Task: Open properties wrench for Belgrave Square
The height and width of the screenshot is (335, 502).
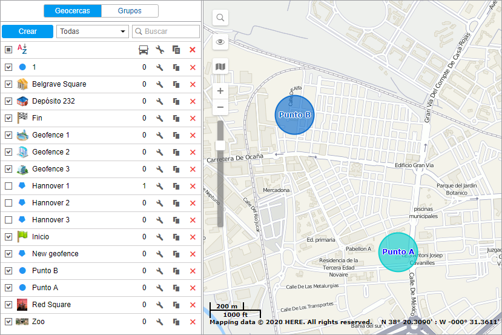Action: tap(160, 84)
